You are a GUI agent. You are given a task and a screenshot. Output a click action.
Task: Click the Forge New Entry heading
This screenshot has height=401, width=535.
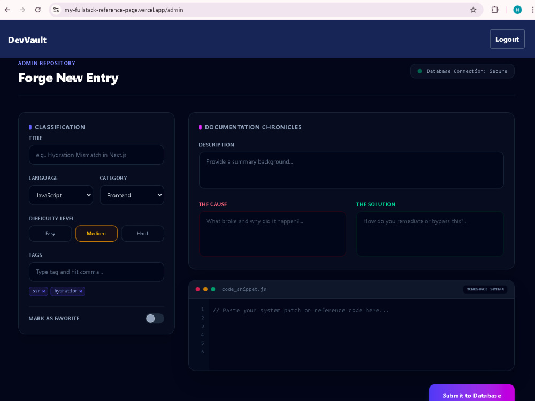tap(68, 78)
